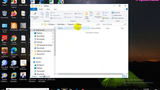Click Copy path in Clipboard group

tap(55, 15)
